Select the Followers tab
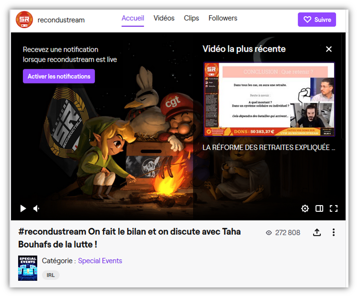 [223, 18]
